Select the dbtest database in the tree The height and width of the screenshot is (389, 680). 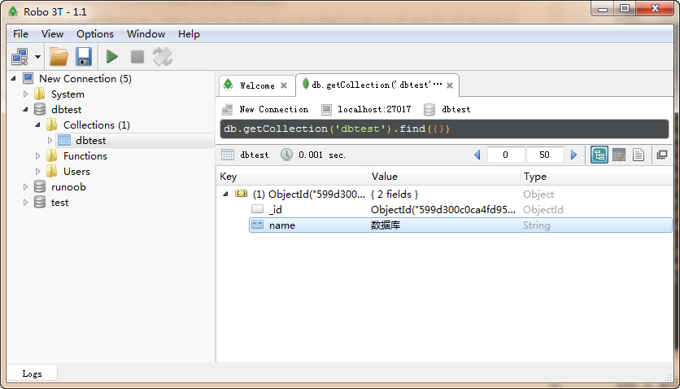(66, 109)
